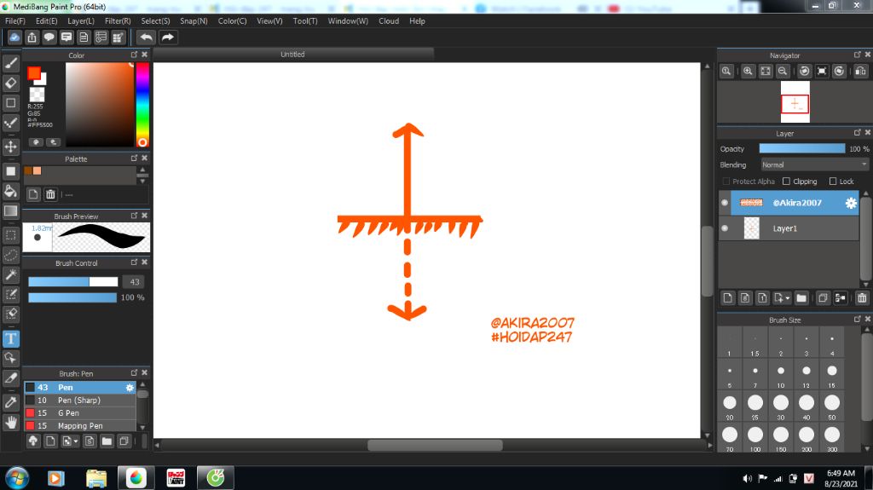This screenshot has width=873, height=490.
Task: Toggle the Protect Alpha checkbox
Action: coord(726,182)
